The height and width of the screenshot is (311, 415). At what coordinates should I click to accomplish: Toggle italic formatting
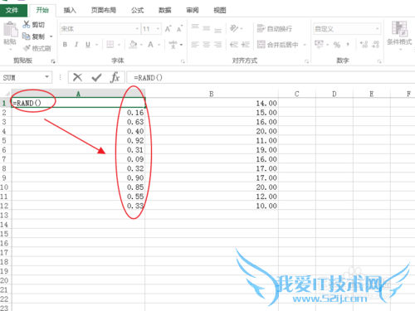(x=76, y=45)
